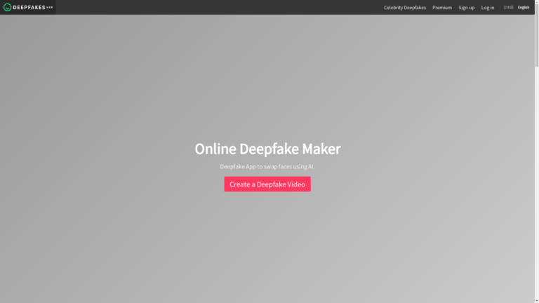The width and height of the screenshot is (539, 303).
Task: Click the scrollbar down arrow
Action: (537, 301)
